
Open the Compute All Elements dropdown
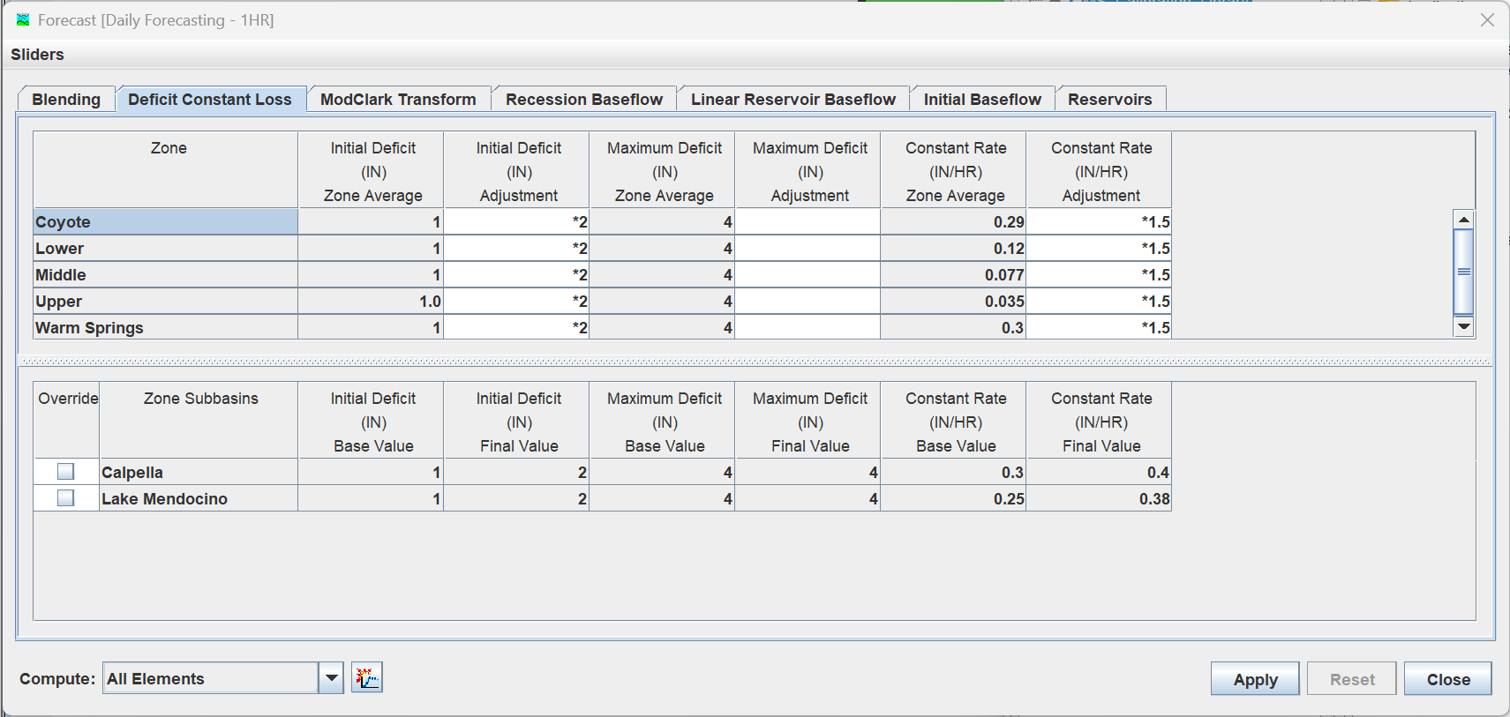click(x=331, y=678)
